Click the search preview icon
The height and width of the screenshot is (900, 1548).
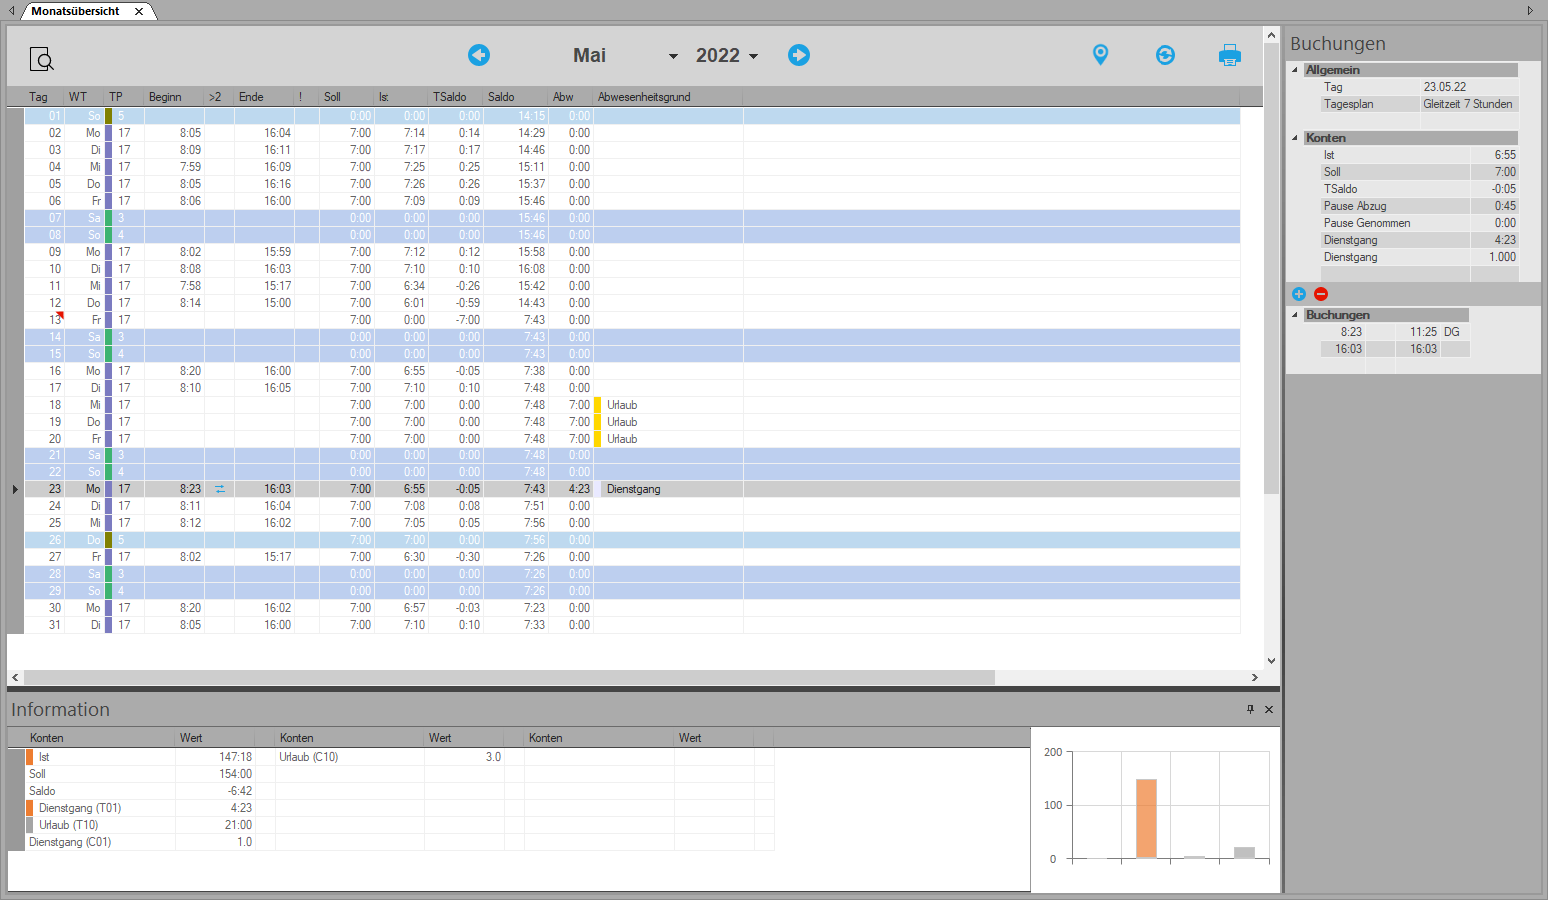pyautogui.click(x=41, y=59)
